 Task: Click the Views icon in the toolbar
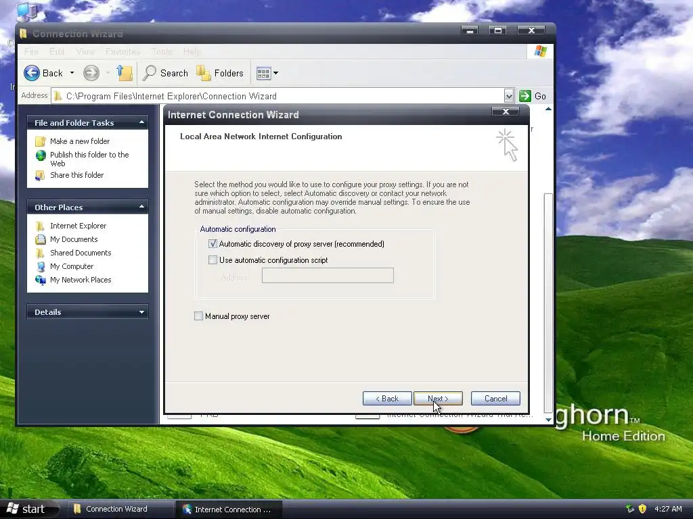pos(263,73)
